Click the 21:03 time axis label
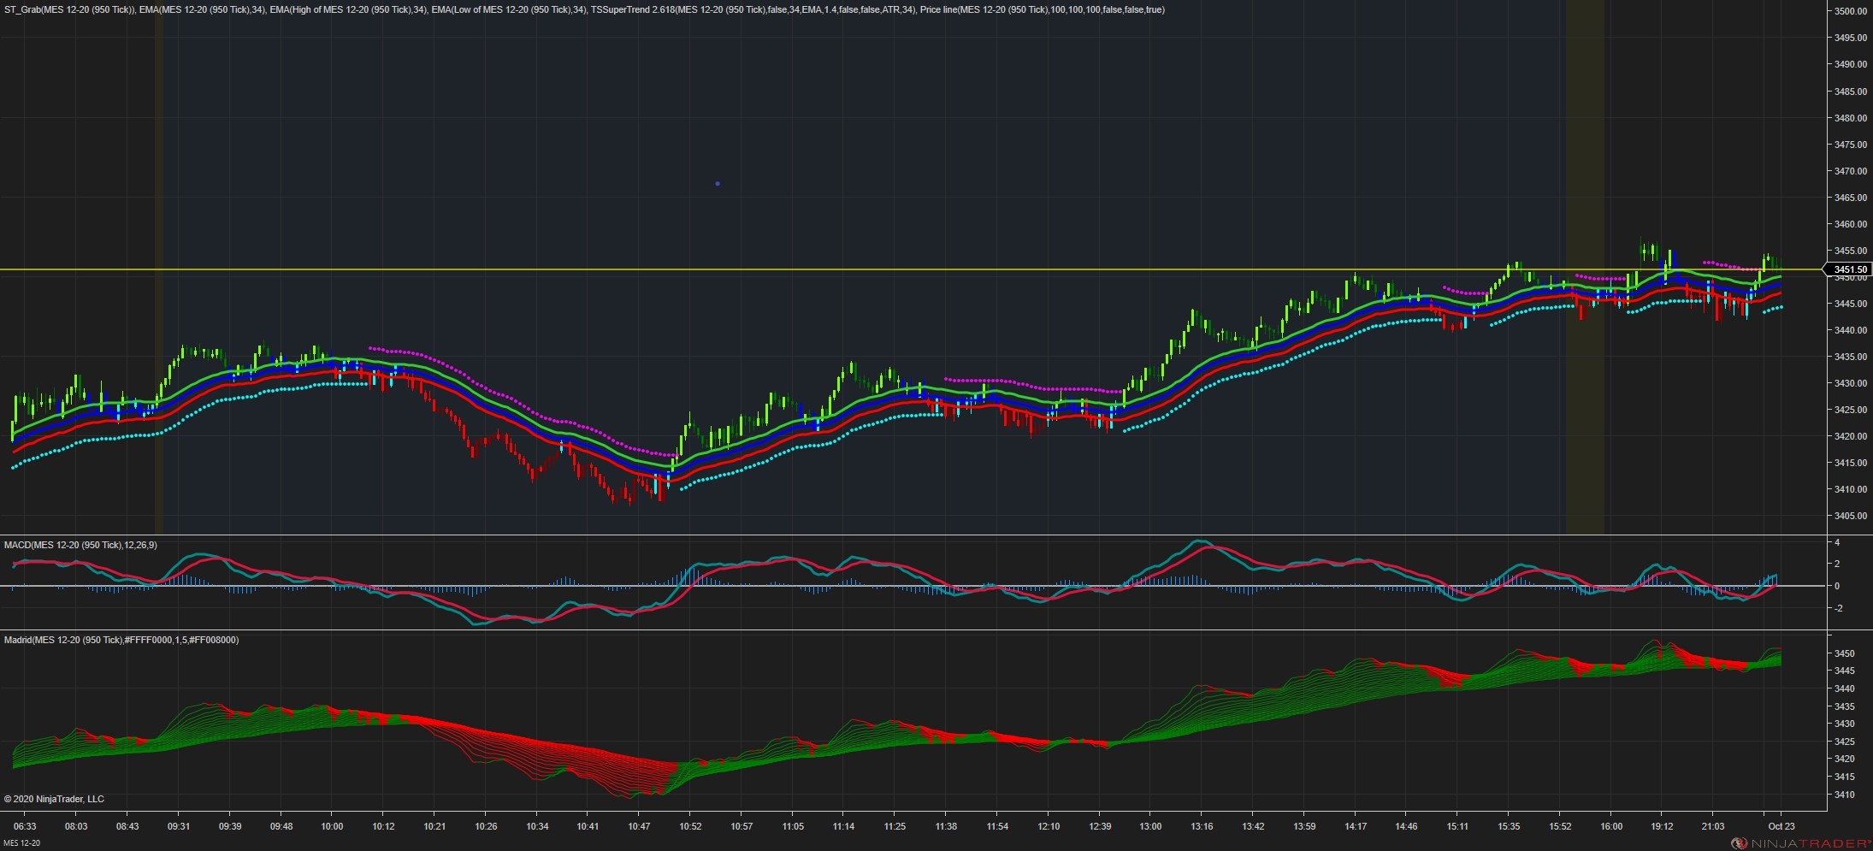 click(1713, 826)
